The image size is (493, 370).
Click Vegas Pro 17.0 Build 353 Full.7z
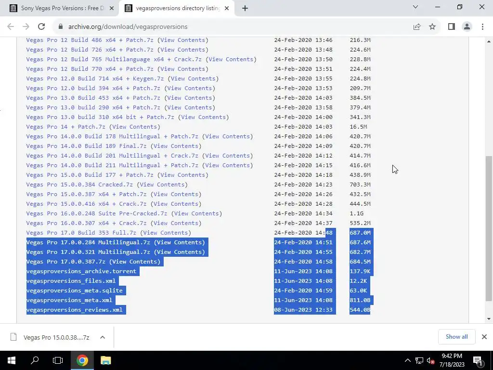coord(81,233)
